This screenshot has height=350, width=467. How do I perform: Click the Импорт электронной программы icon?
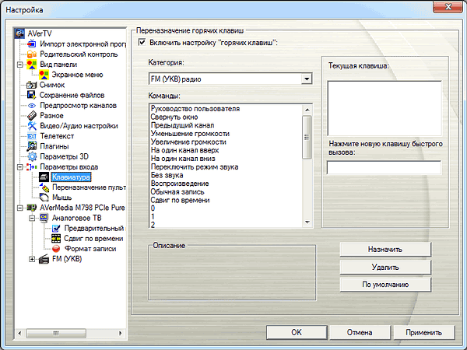coord(32,44)
